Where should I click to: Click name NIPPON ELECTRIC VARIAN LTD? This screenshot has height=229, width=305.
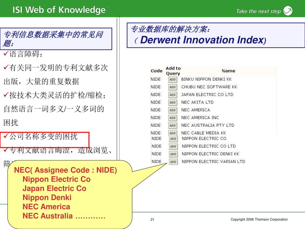click(x=213, y=162)
